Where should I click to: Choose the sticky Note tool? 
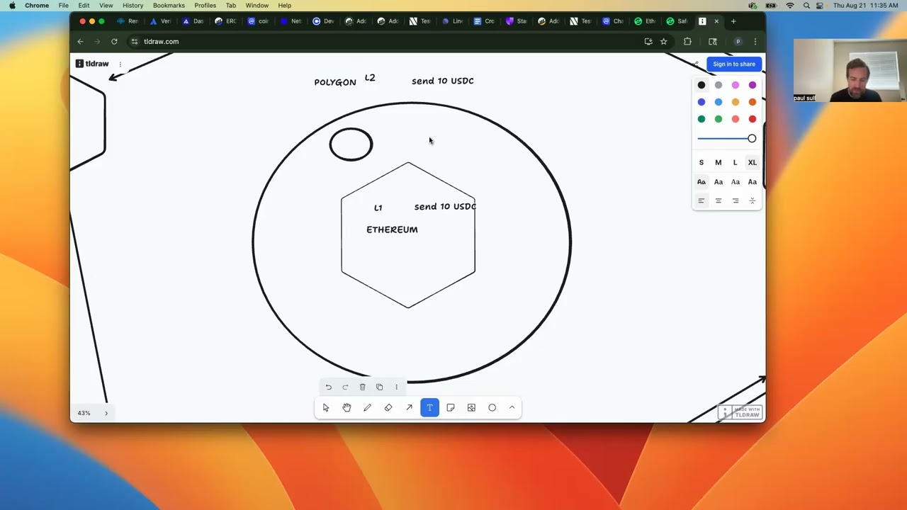451,407
